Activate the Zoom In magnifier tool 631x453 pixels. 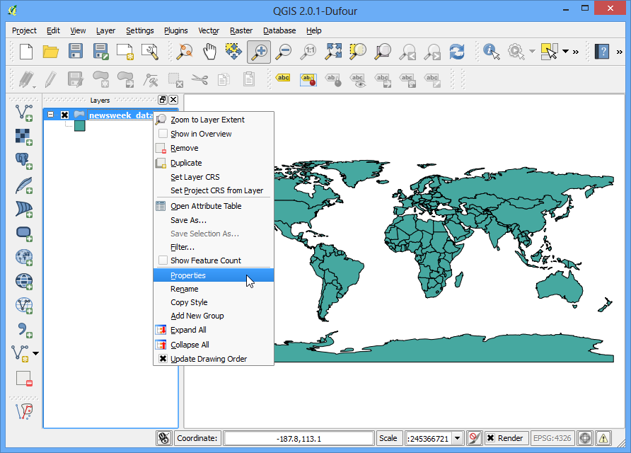coord(259,51)
